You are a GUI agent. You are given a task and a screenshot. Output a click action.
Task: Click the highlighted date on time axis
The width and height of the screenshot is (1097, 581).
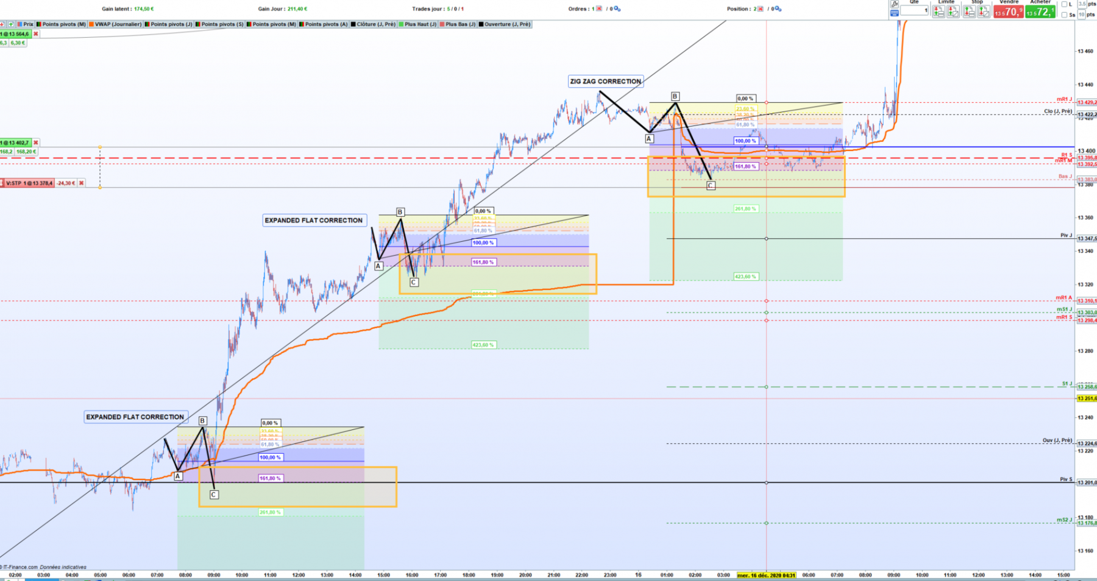click(x=766, y=575)
